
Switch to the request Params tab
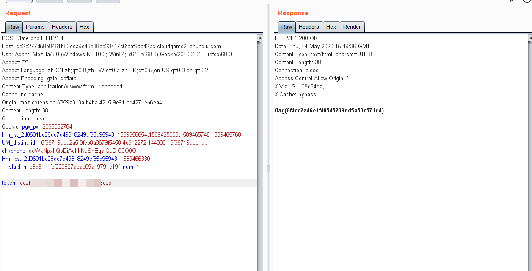35,27
